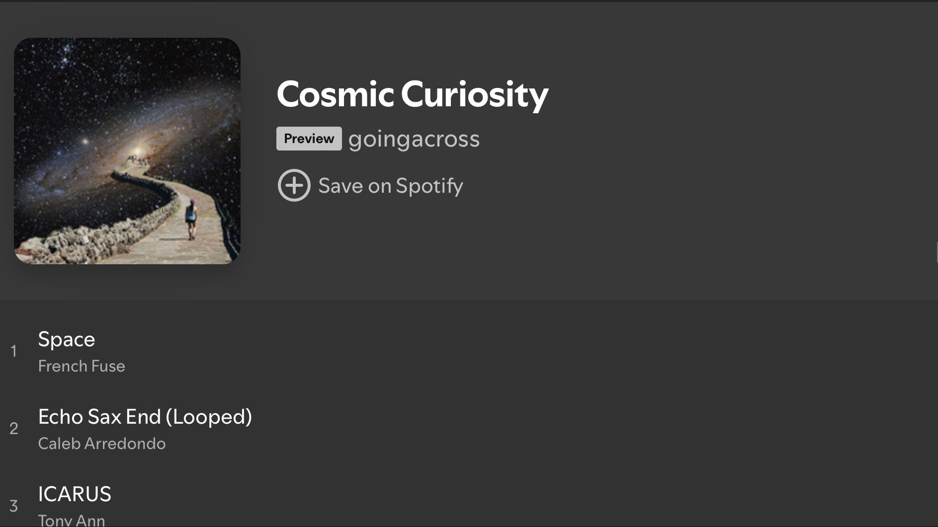938x527 pixels.
Task: Click the scrollbar thumb at right edge
Action: 937,252
